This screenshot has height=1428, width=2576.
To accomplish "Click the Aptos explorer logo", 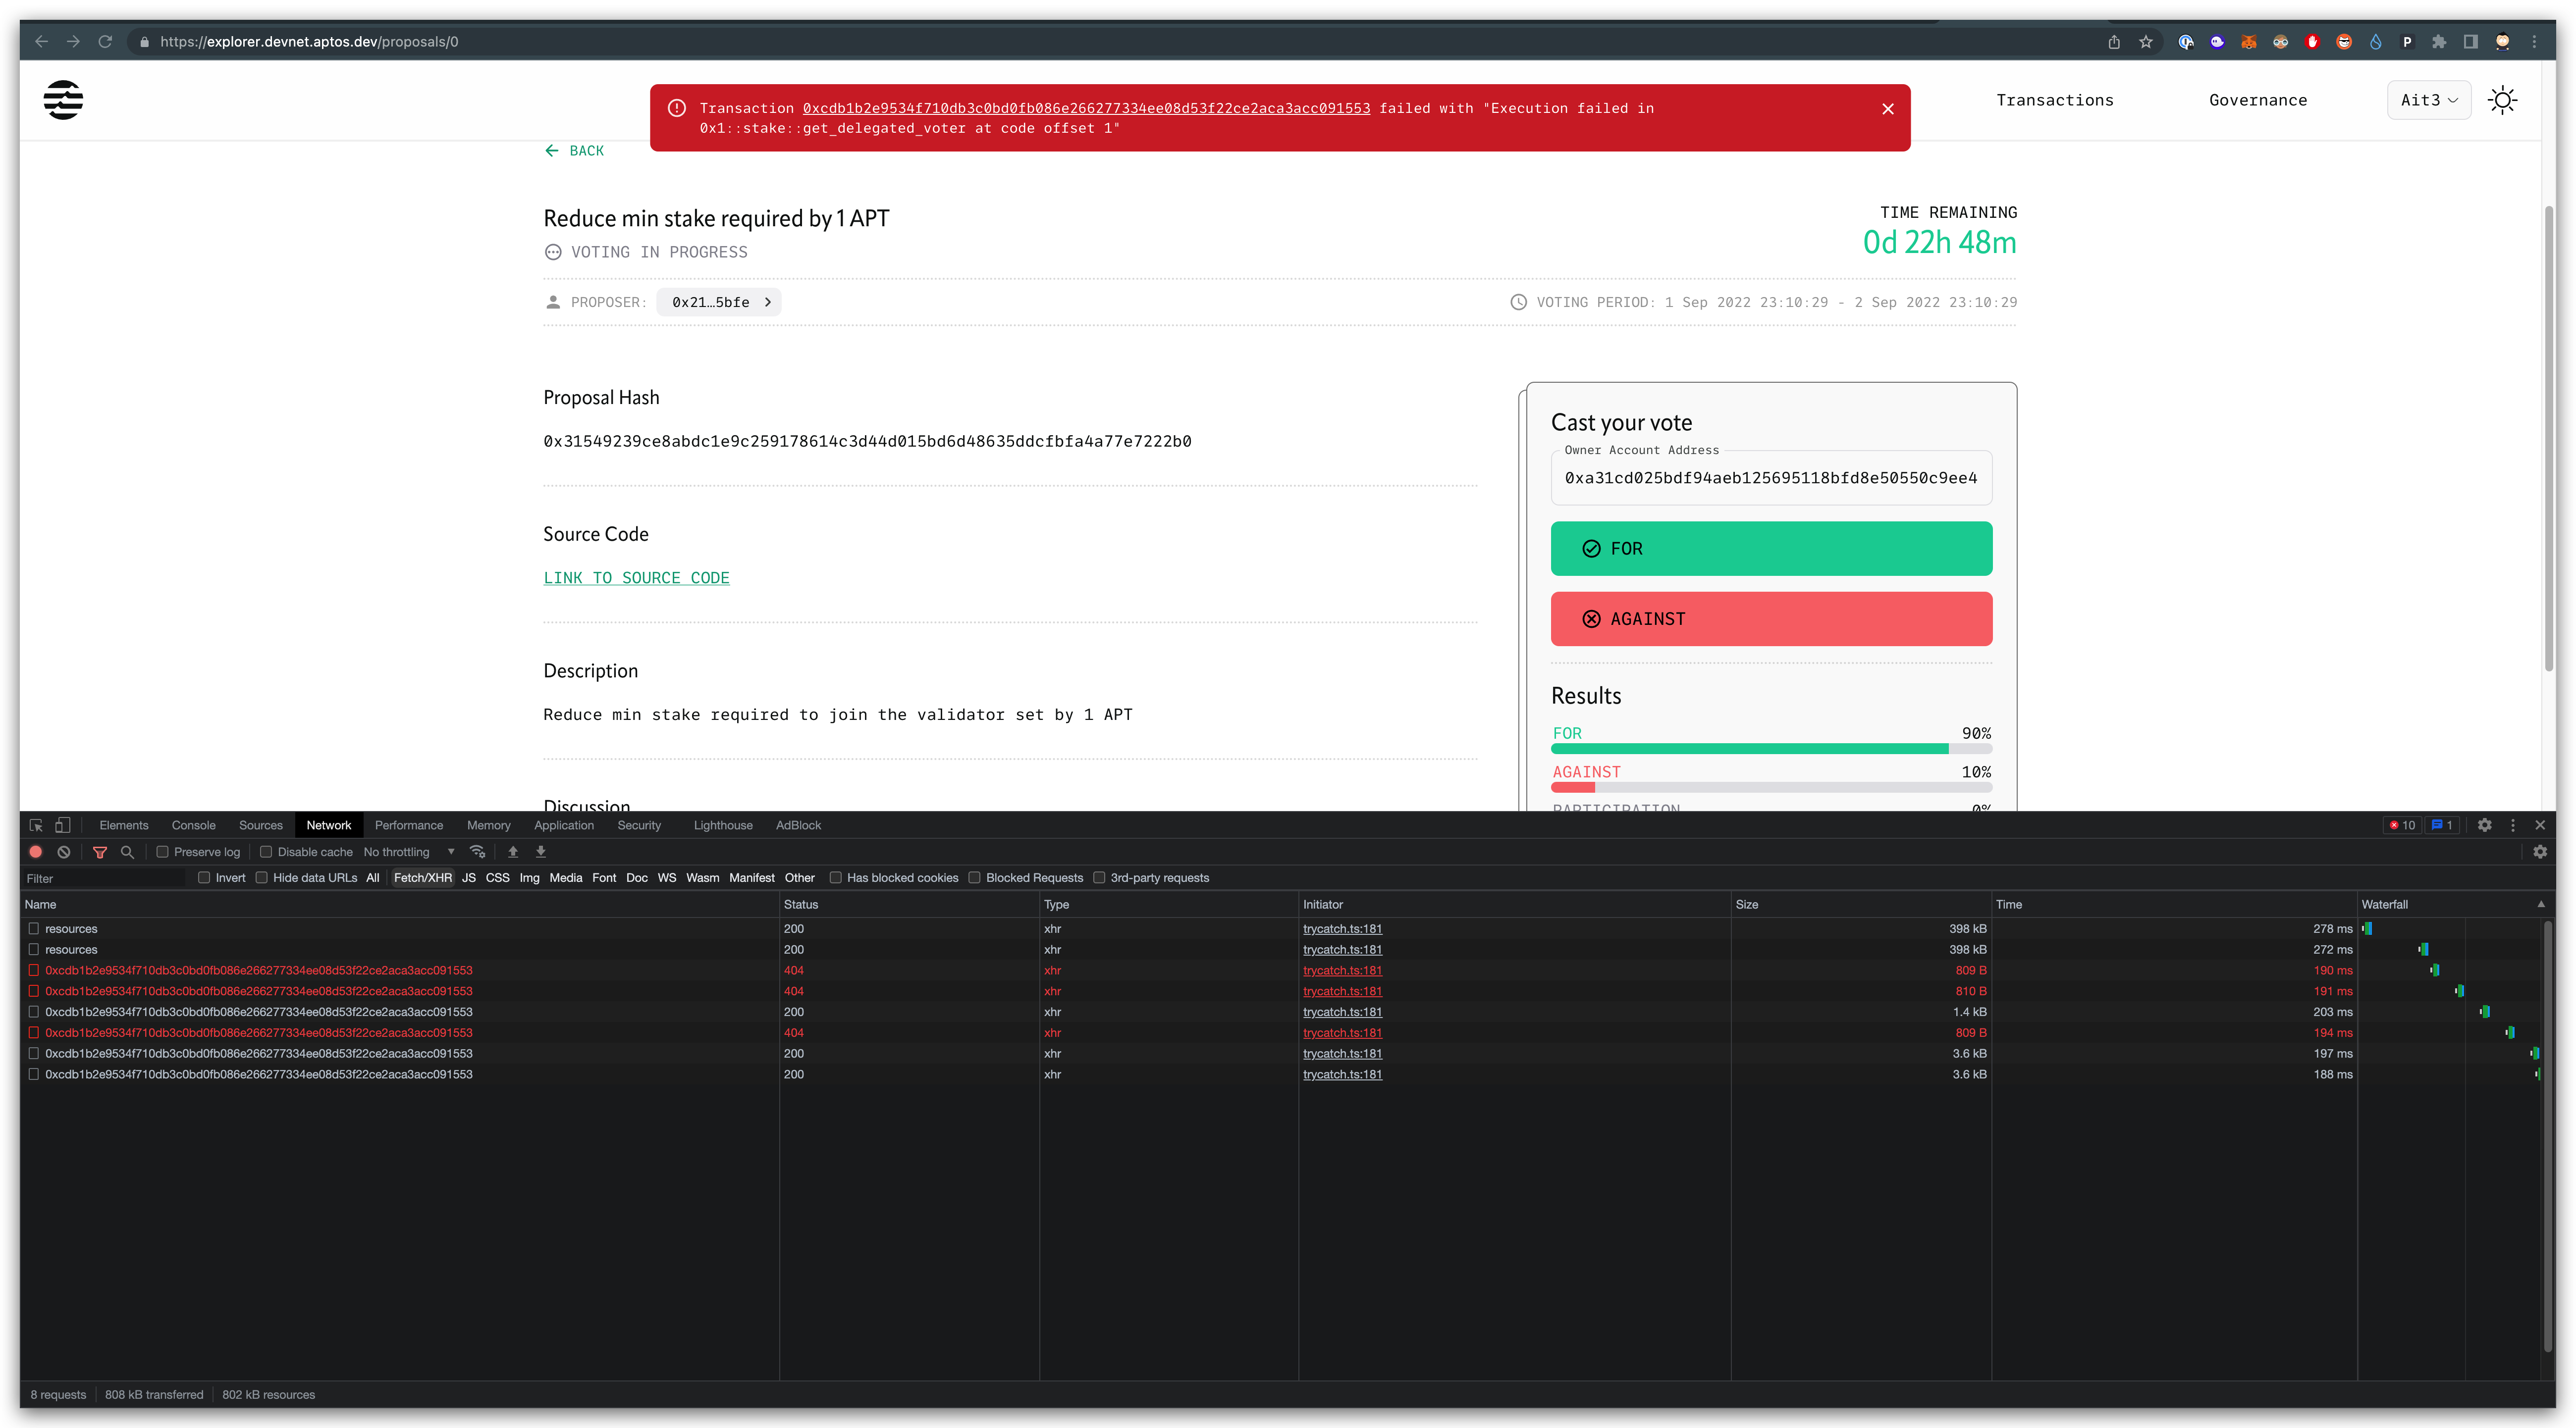I will [62, 101].
